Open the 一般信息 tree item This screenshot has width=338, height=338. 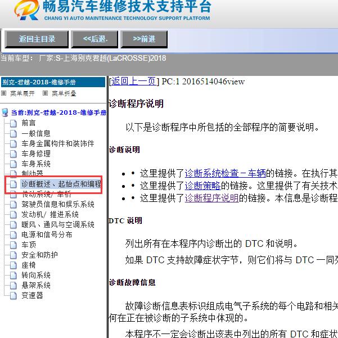click(x=36, y=133)
